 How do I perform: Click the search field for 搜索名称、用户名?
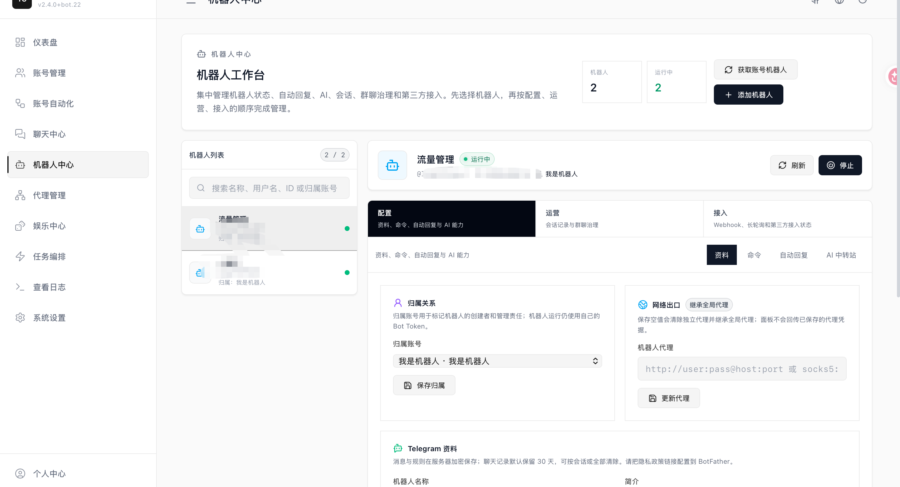point(269,188)
